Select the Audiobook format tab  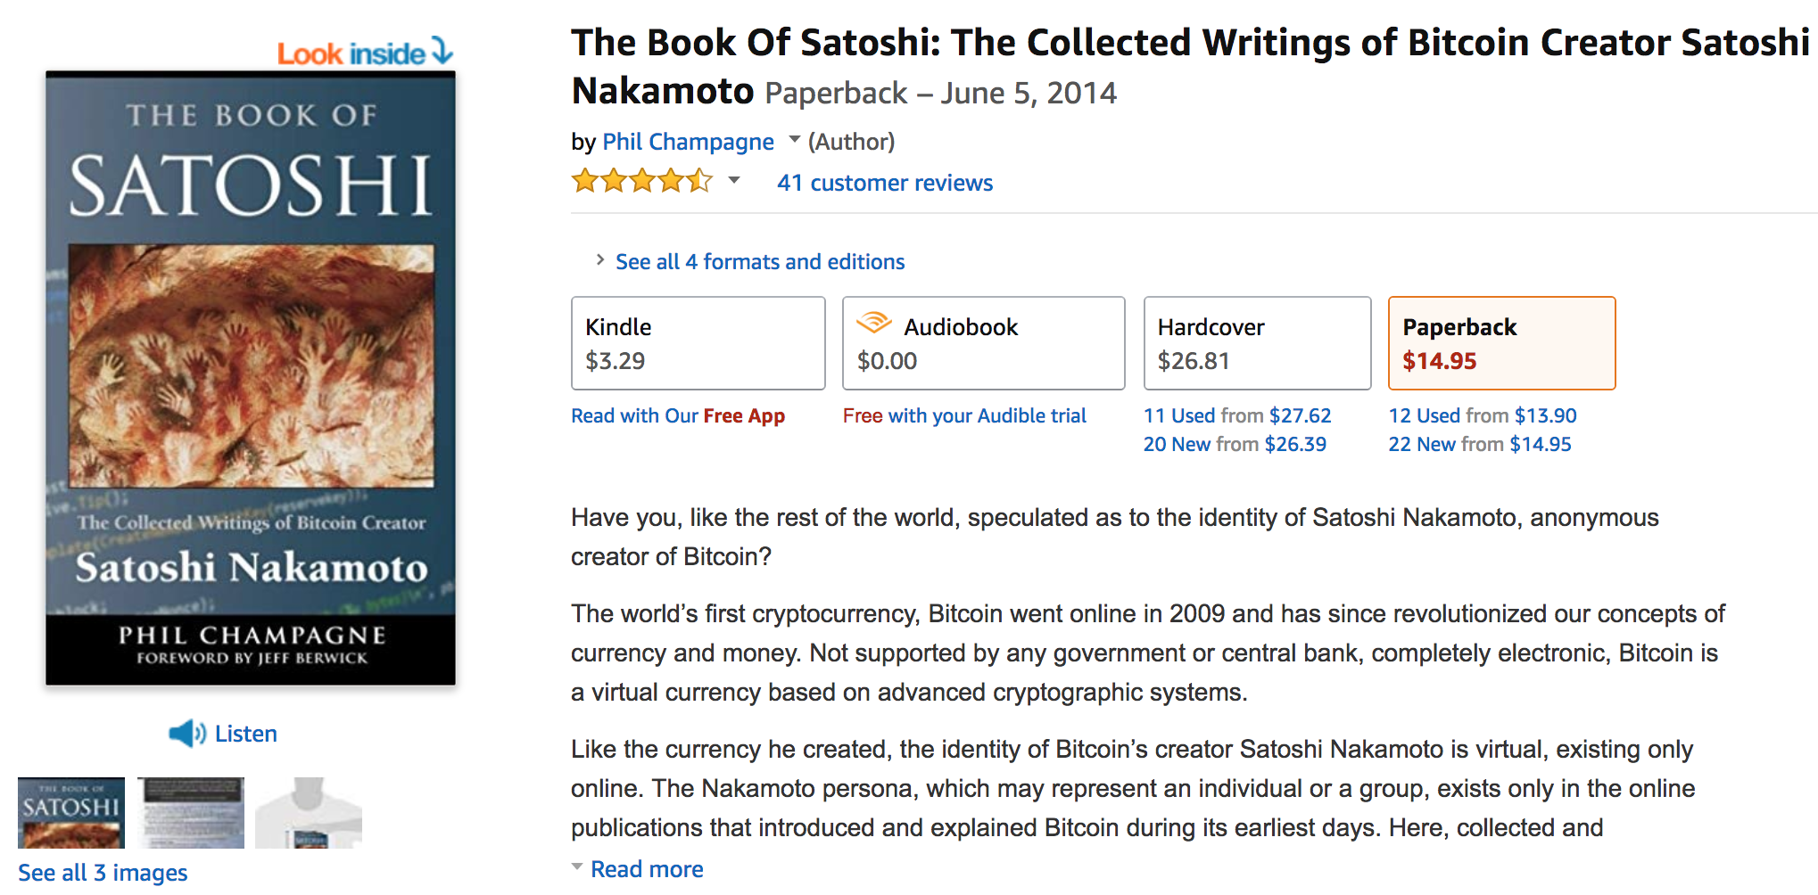984,343
